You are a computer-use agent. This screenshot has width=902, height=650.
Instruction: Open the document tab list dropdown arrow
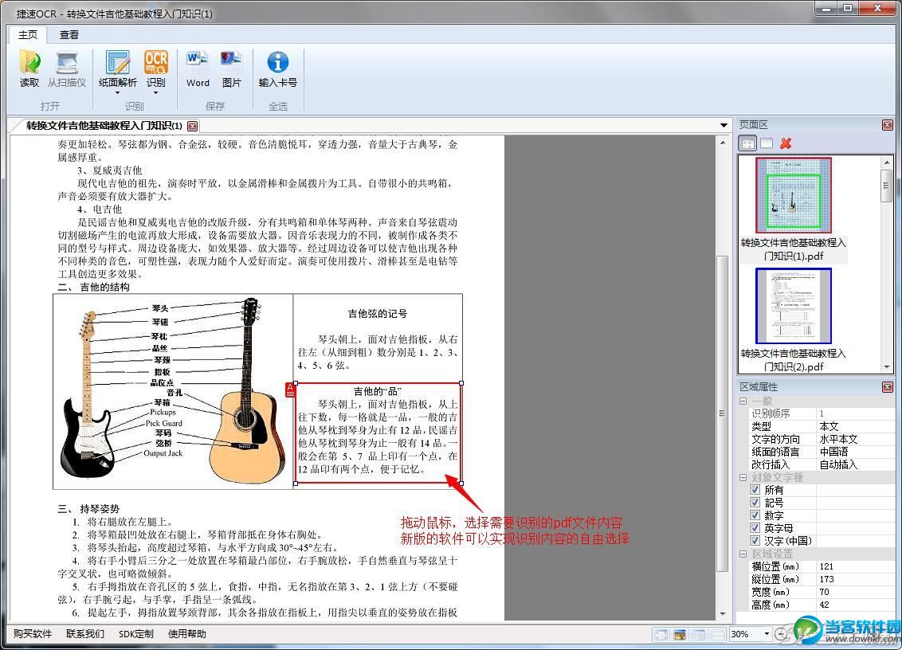tap(724, 126)
